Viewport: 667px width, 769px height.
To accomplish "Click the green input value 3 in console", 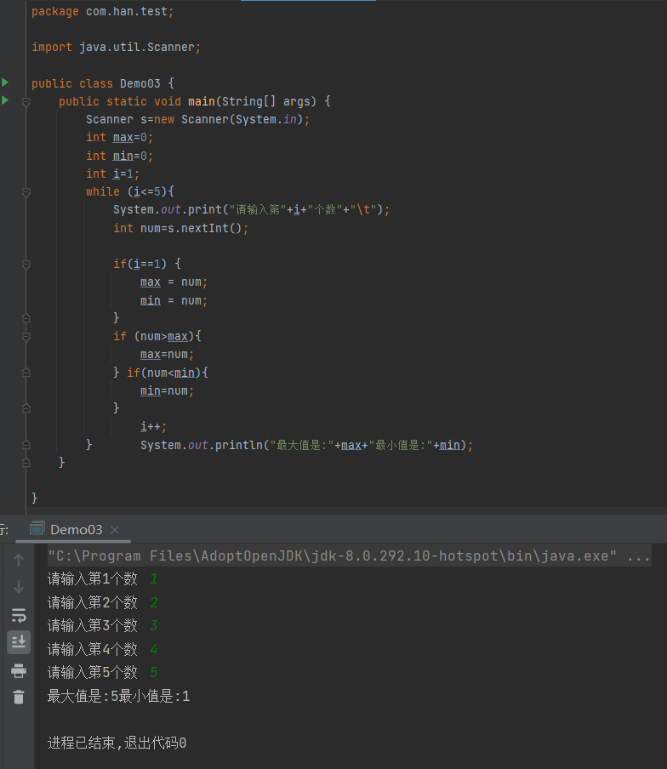I will 153,625.
